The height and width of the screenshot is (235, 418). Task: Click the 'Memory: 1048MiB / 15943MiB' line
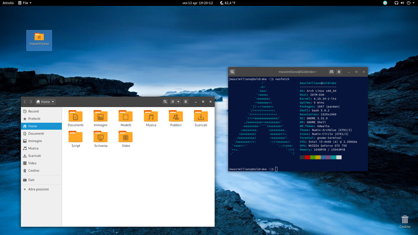click(322, 149)
